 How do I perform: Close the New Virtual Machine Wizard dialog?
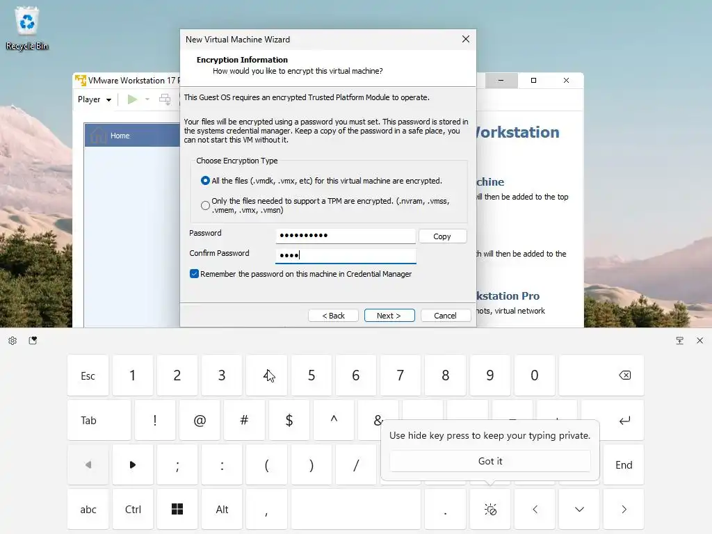(465, 39)
